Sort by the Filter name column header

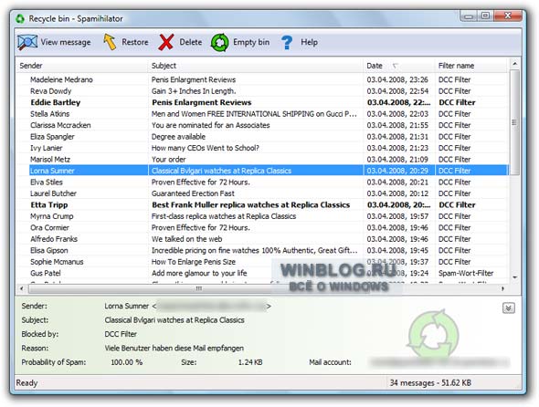(x=470, y=66)
